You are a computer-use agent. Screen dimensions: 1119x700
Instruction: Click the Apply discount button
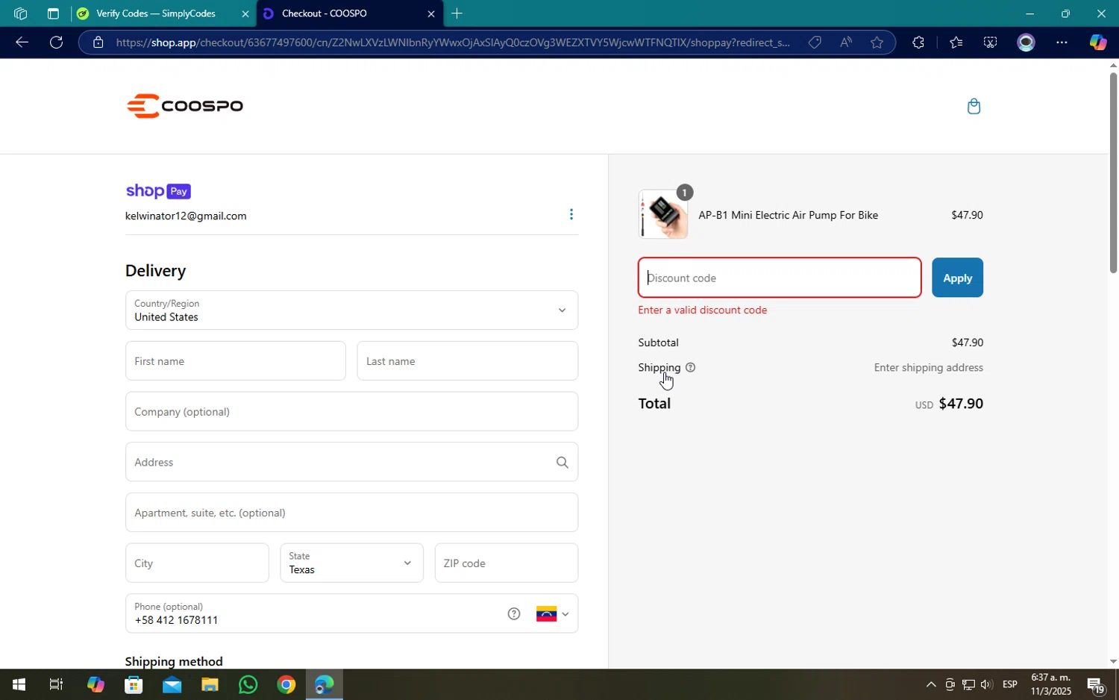pos(957,278)
